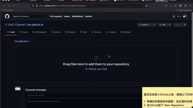Click the Commit changes heading
Image resolution: width=193 pixels, height=108 pixels.
pyautogui.click(x=36, y=90)
